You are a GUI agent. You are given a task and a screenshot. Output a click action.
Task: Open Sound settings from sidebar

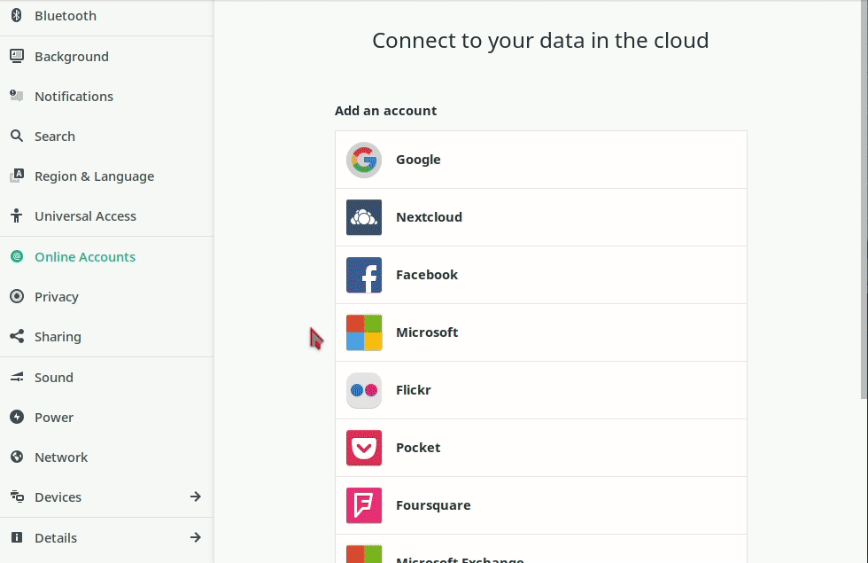click(53, 378)
